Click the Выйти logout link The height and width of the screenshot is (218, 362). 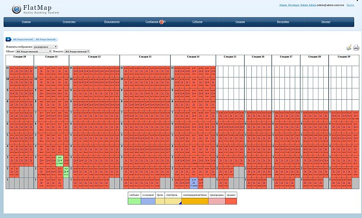pyautogui.click(x=351, y=5)
